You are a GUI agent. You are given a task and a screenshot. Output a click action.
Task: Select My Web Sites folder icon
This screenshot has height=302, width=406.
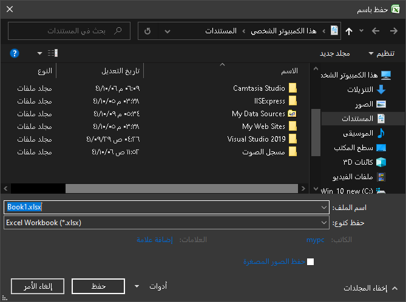click(293, 126)
